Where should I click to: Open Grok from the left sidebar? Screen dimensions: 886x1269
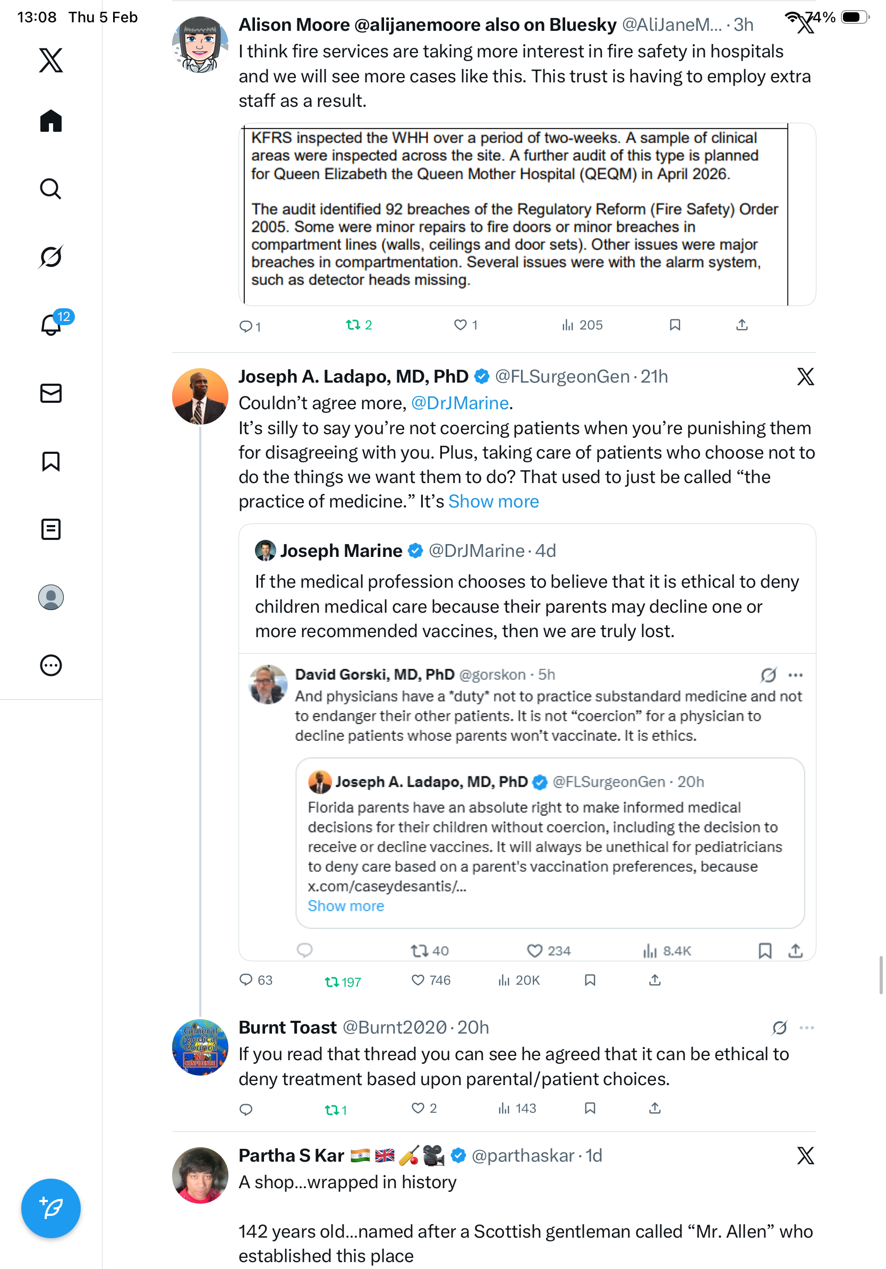(x=51, y=257)
